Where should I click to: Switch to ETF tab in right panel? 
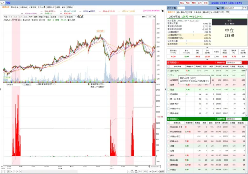[227, 12]
